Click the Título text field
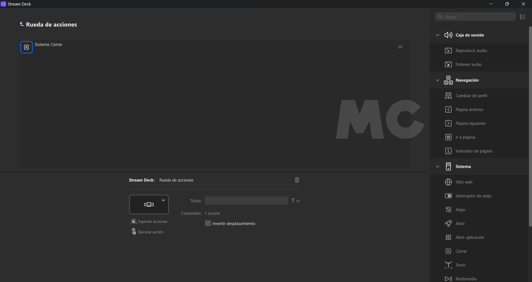This screenshot has height=282, width=532. coord(246,201)
